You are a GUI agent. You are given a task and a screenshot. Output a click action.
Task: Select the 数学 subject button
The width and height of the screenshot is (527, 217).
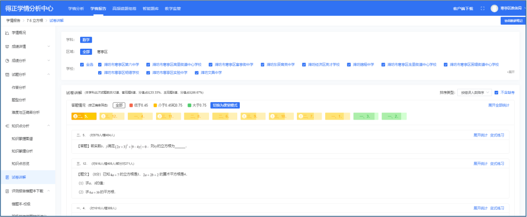point(86,40)
